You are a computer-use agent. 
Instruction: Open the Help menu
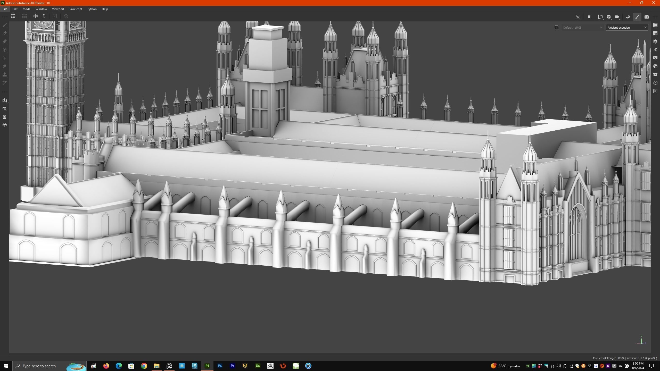(105, 9)
